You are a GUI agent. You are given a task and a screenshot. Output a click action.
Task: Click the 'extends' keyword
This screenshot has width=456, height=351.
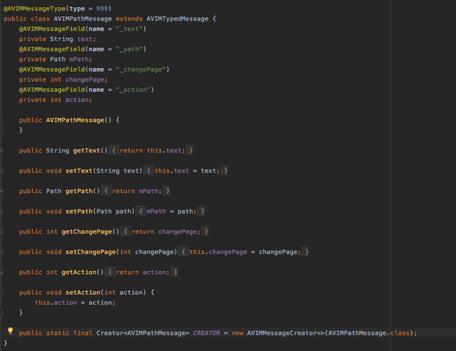(129, 19)
